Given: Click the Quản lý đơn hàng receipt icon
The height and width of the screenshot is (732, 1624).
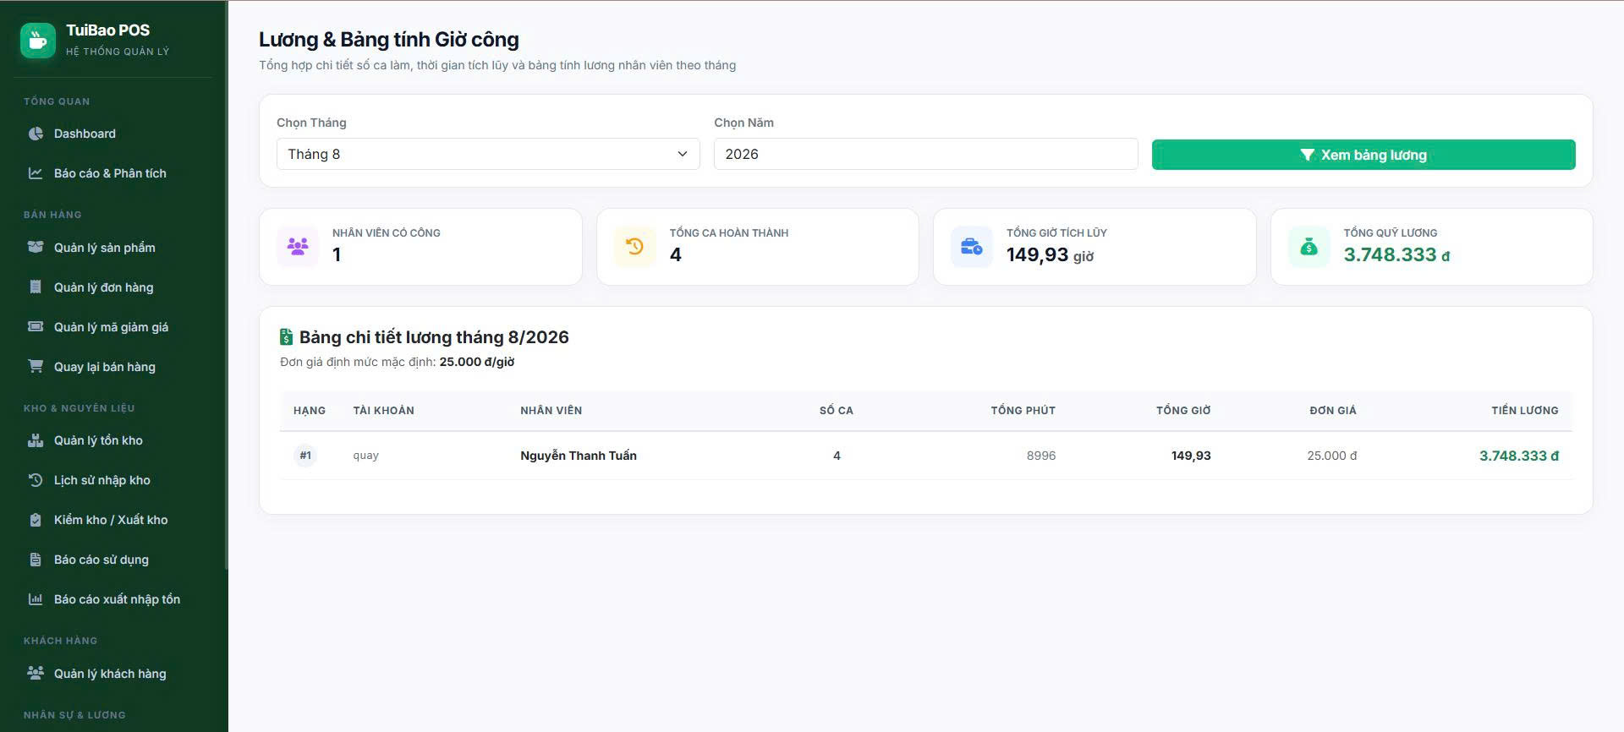Looking at the screenshot, I should 36,287.
